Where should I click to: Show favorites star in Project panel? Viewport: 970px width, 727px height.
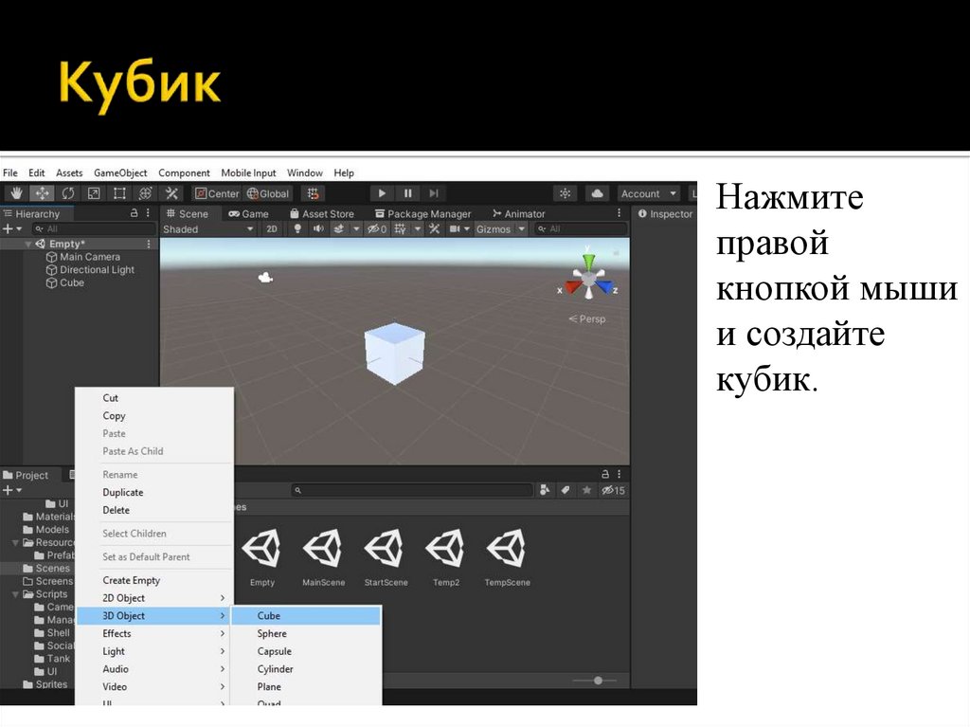click(x=586, y=490)
